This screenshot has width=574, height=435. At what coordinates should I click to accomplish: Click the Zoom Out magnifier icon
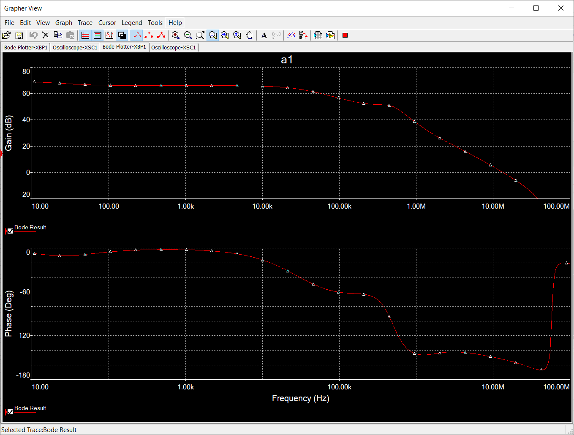(188, 35)
